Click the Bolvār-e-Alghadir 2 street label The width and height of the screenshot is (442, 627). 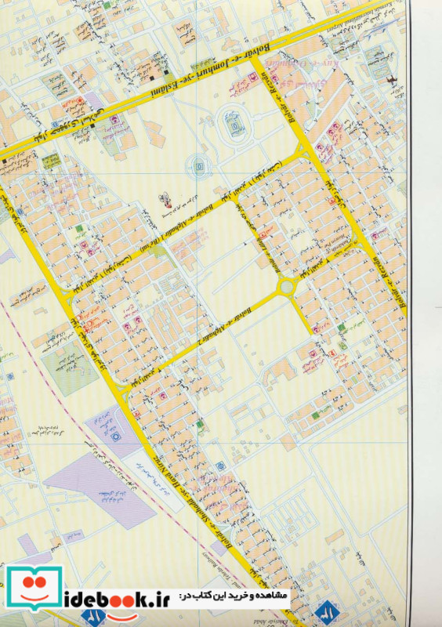click(x=224, y=326)
